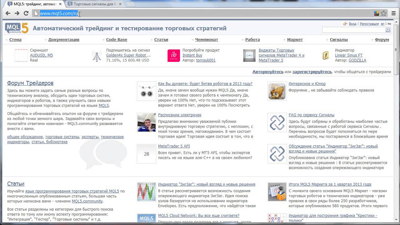This screenshot has height=225, width=400.
Task: Open the Статьи section heading link
Action: point(16,184)
